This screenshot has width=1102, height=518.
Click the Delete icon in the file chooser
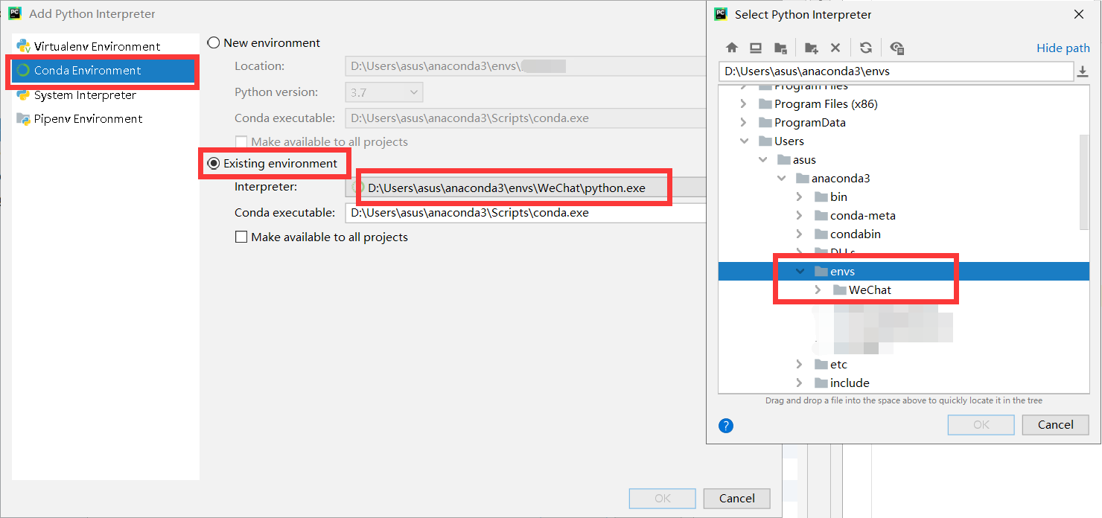point(835,47)
